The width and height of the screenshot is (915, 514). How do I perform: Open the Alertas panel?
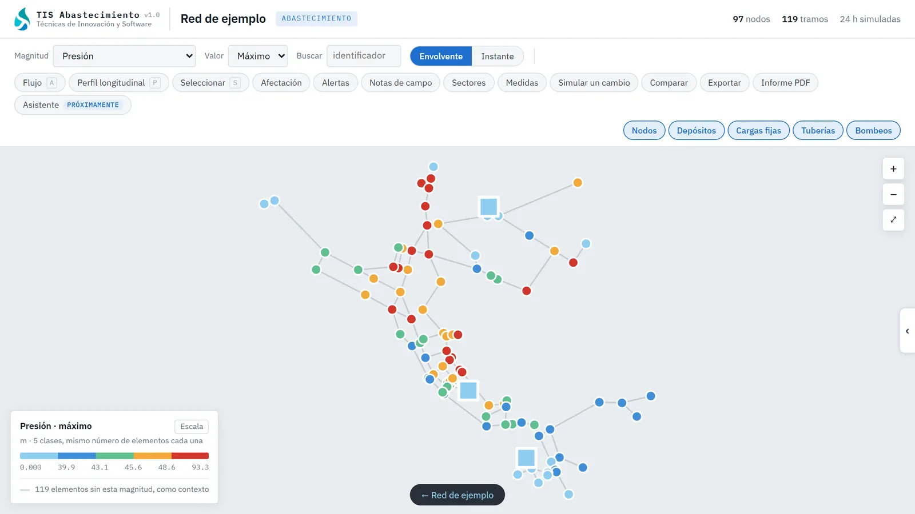[x=336, y=83]
